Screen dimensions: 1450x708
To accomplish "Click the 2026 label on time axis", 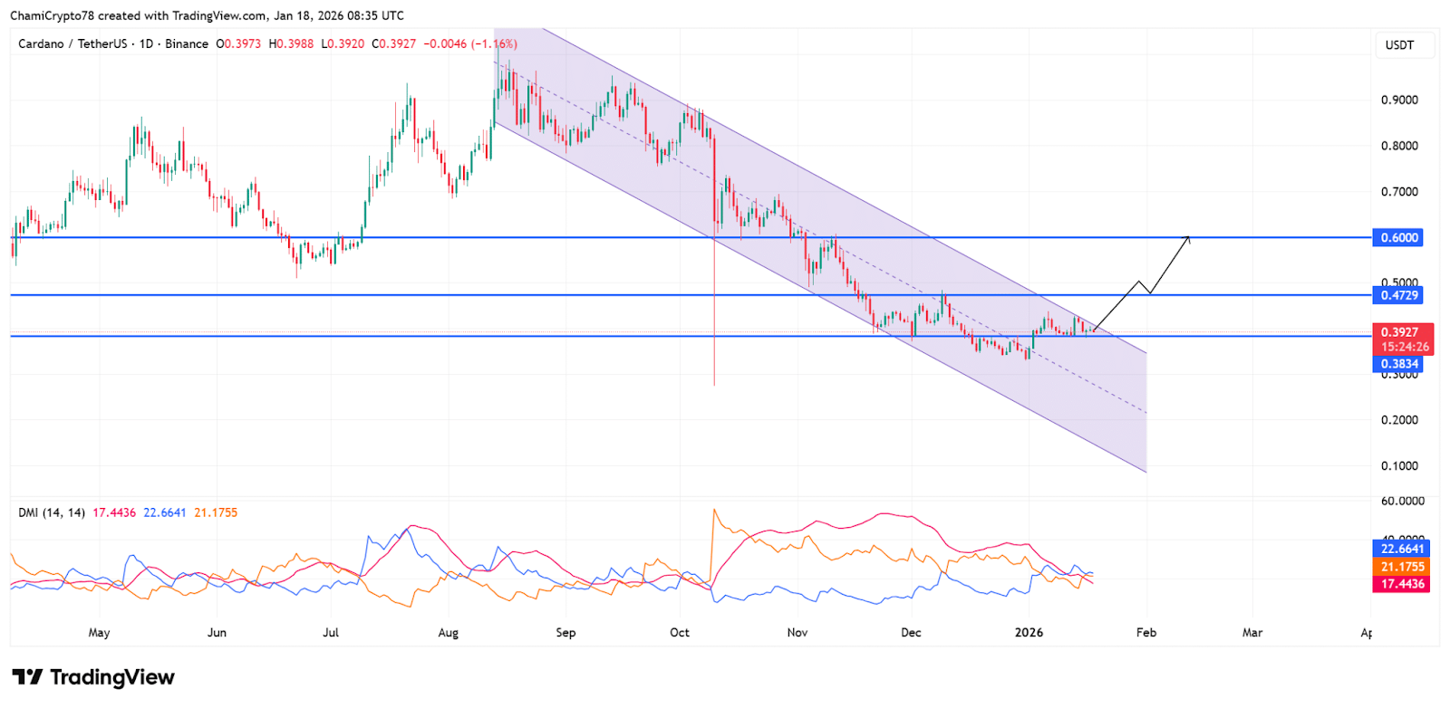I will coord(1029,633).
